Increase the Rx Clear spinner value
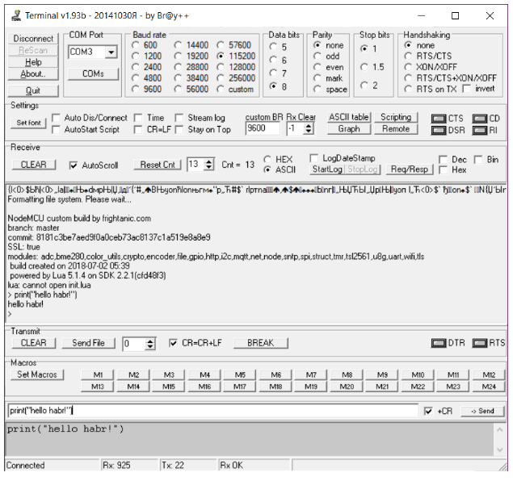 click(308, 125)
